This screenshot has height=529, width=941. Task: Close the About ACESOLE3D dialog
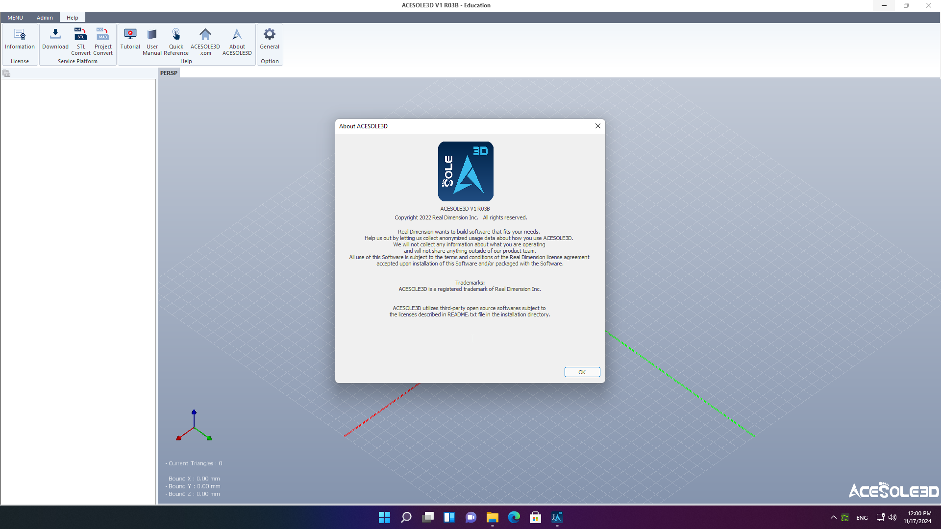598,126
